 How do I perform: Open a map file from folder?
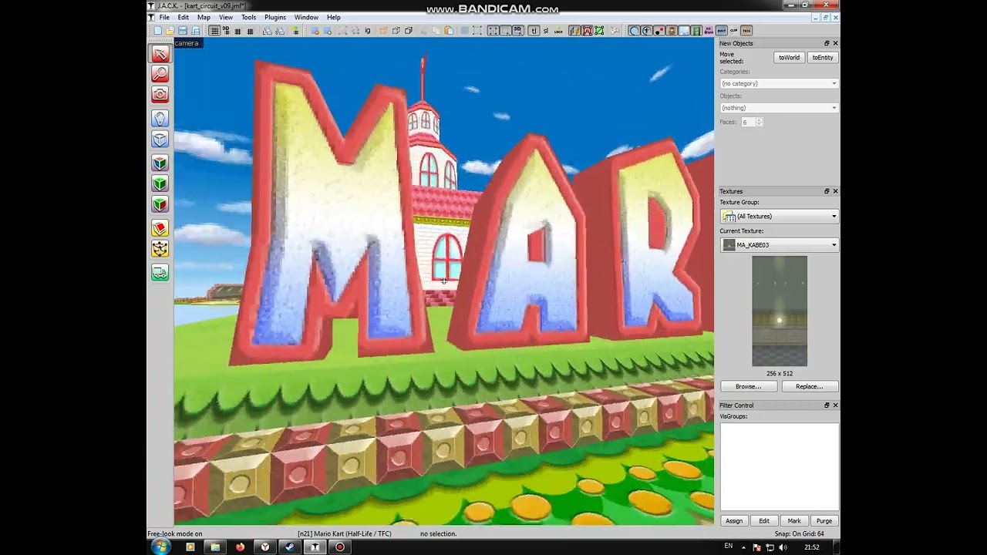[x=170, y=31]
